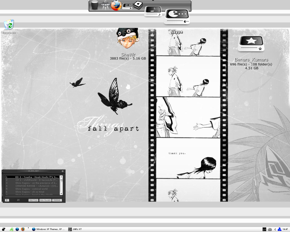Select Shiro Sagisu - head in the clouds track

[x=32, y=194]
